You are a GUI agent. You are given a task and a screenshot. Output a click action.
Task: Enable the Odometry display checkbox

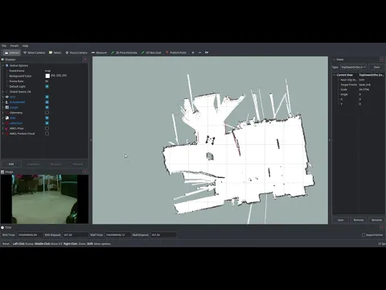click(x=47, y=113)
